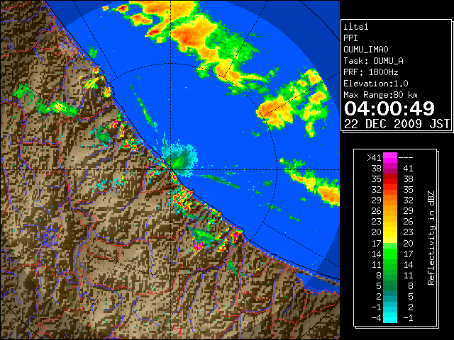
Task: Pick the yellow band beside left "20" label
Action: pyautogui.click(x=390, y=232)
